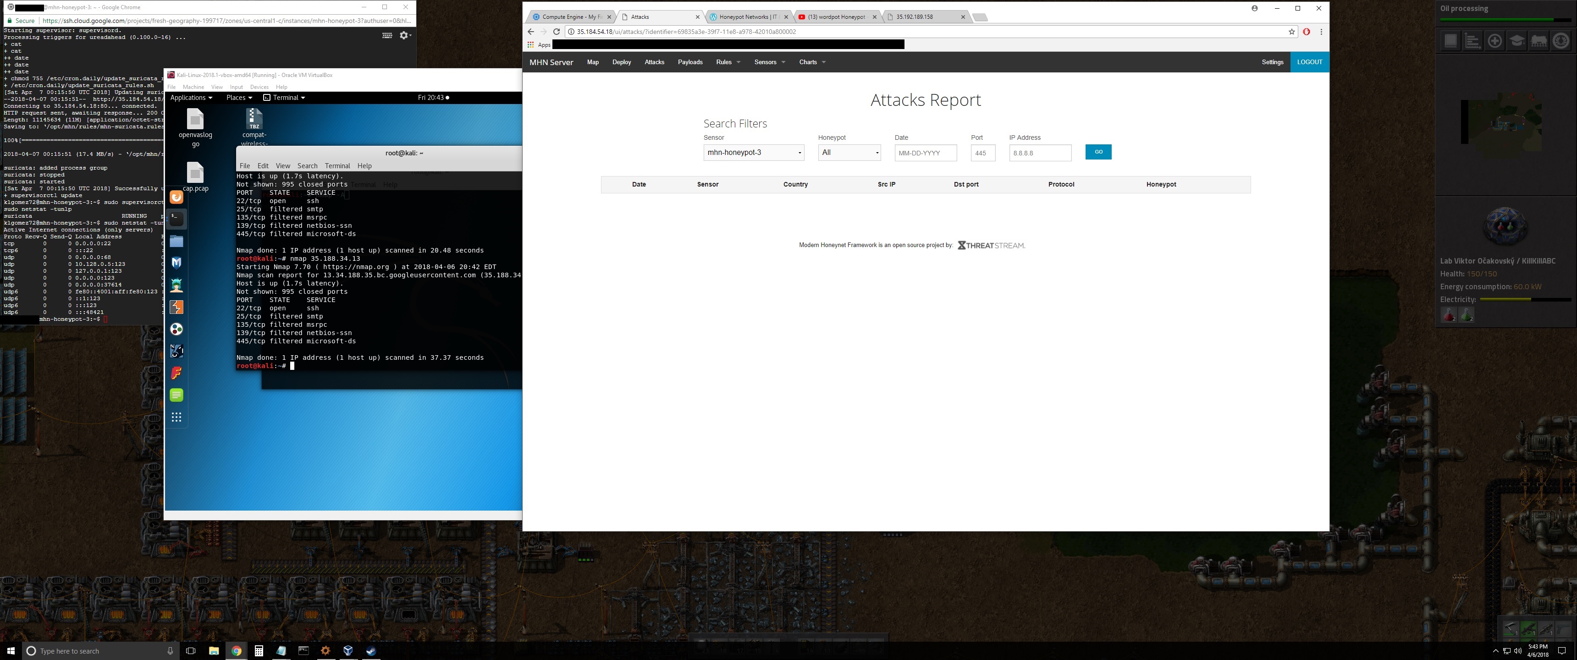Open the Payloads page in MHN navbar
This screenshot has width=1577, height=660.
point(690,62)
